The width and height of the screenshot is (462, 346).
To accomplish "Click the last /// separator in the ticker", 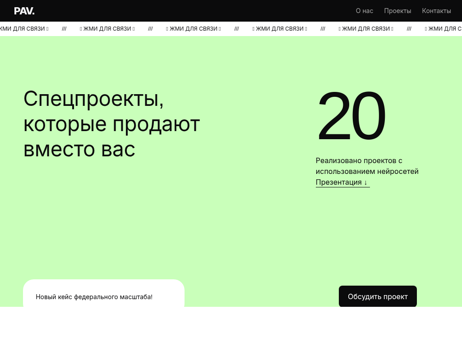I will (409, 29).
